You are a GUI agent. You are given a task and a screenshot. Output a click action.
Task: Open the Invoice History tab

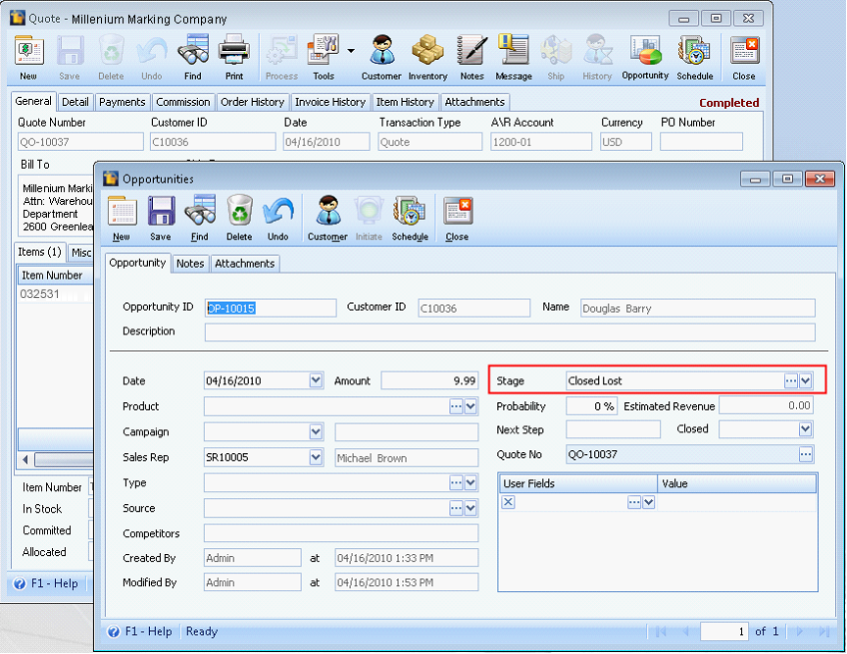click(x=330, y=102)
